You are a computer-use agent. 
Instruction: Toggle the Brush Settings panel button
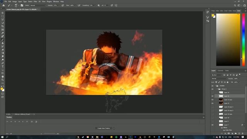point(22,5)
